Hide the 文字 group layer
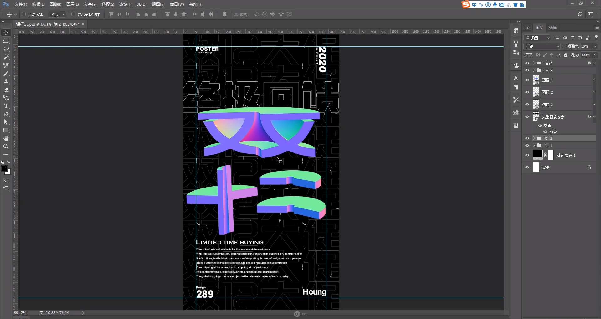The image size is (601, 319). [527, 70]
